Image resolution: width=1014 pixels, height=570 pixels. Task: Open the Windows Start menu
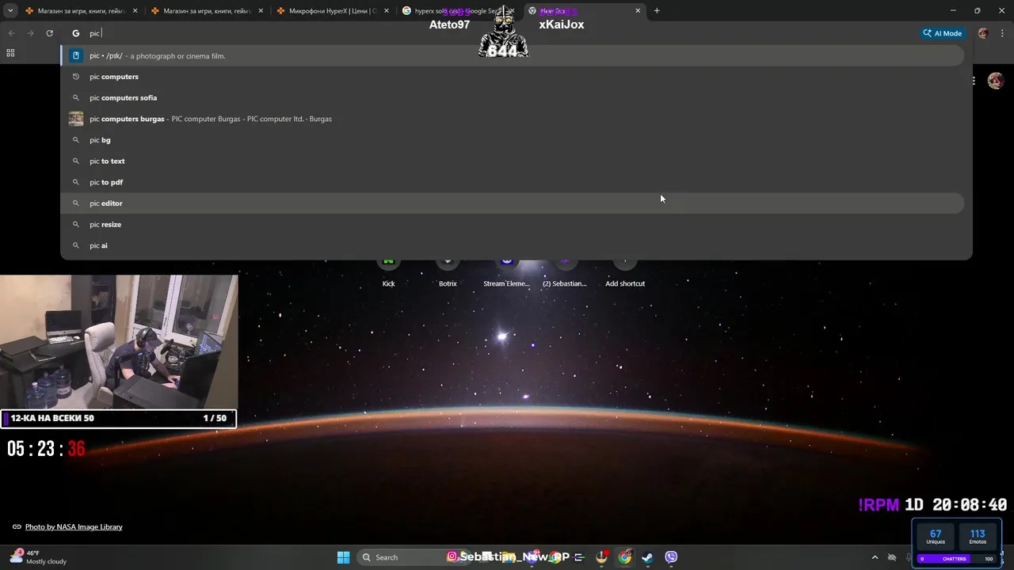(x=343, y=557)
